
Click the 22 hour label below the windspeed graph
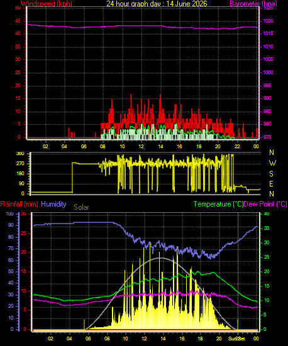pos(237,146)
